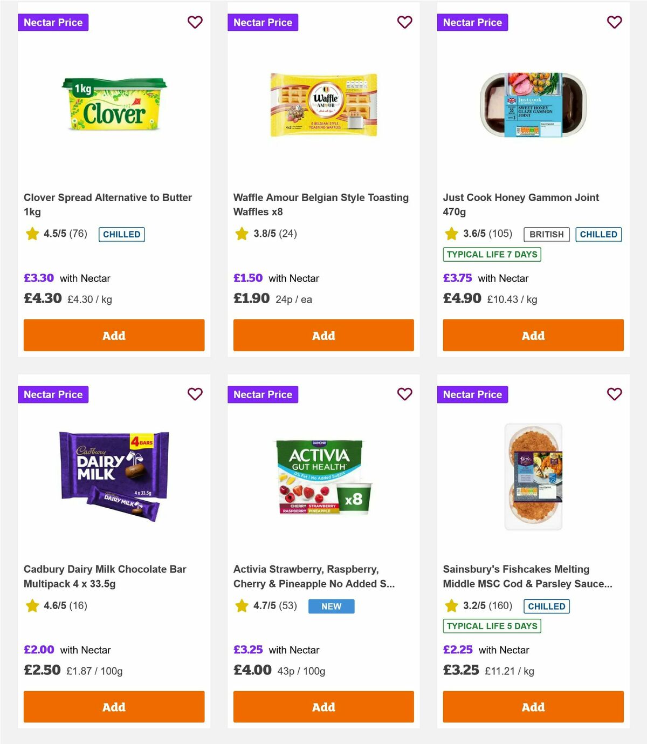Add Waffle Amour Toasting Waffles to basket
The image size is (647, 744).
pos(323,335)
